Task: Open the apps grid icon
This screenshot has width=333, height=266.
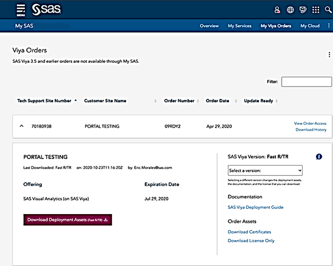Action: pos(316,10)
